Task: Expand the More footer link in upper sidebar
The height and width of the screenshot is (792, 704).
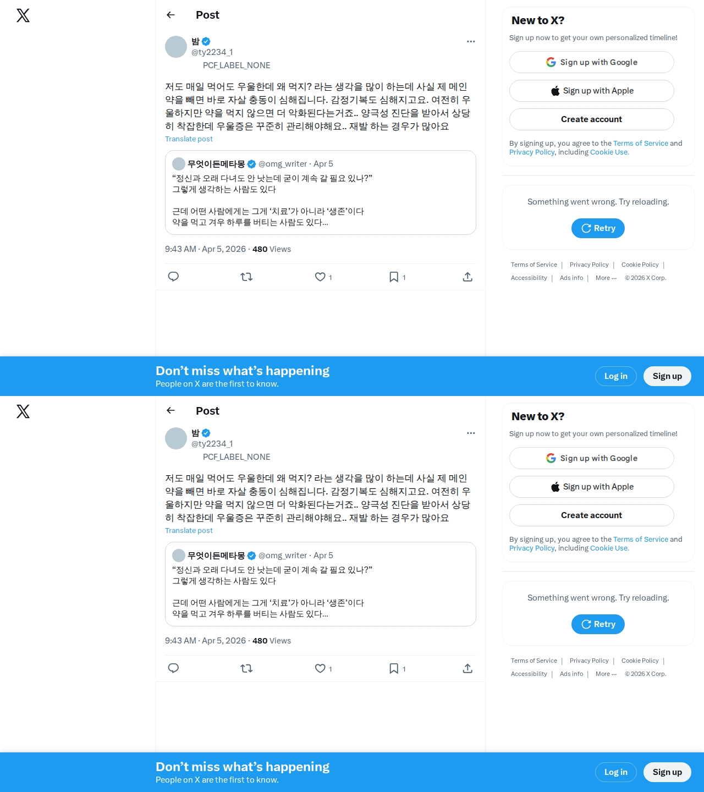Action: coord(606,278)
